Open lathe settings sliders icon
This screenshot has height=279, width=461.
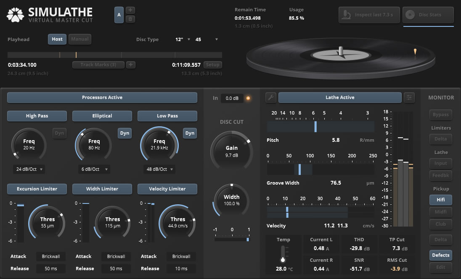[x=409, y=98]
